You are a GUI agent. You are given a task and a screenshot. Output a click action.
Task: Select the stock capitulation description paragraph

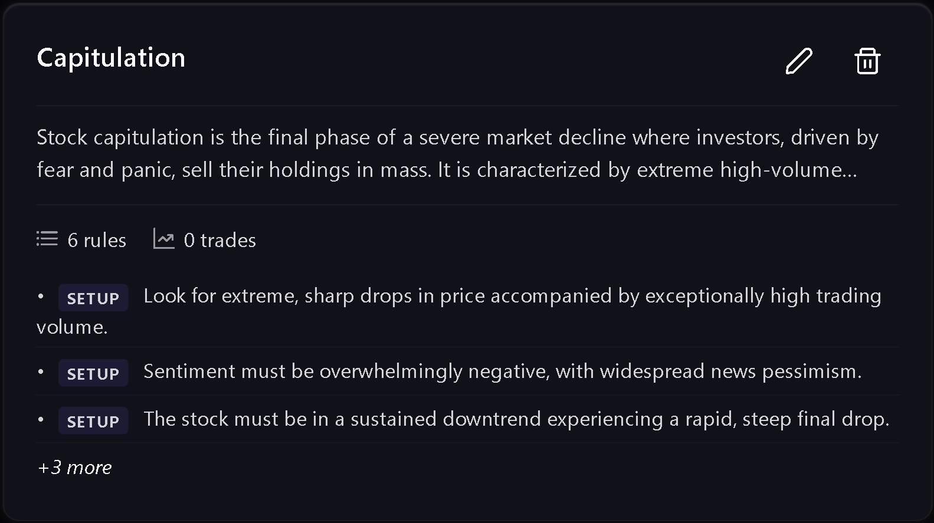pyautogui.click(x=457, y=153)
